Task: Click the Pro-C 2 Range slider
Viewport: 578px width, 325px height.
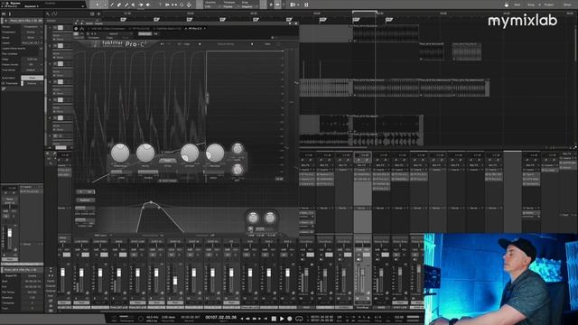Action: tap(148, 172)
